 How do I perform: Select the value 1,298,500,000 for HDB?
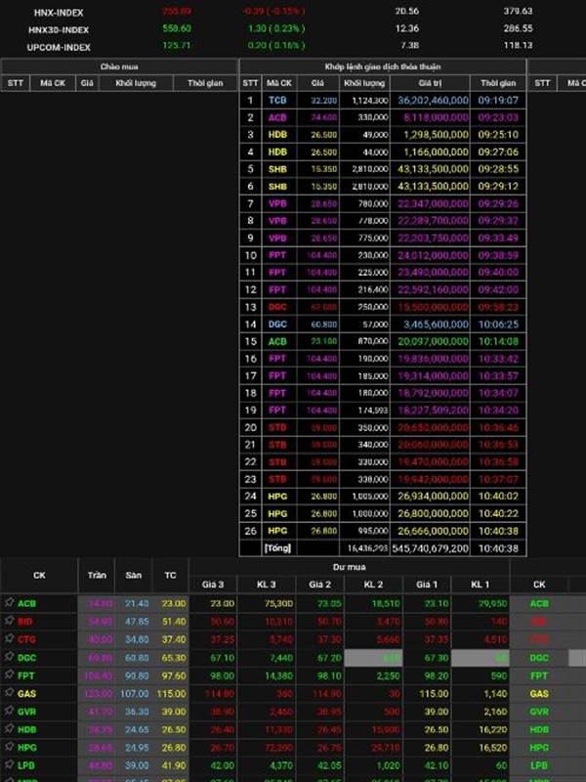click(436, 135)
